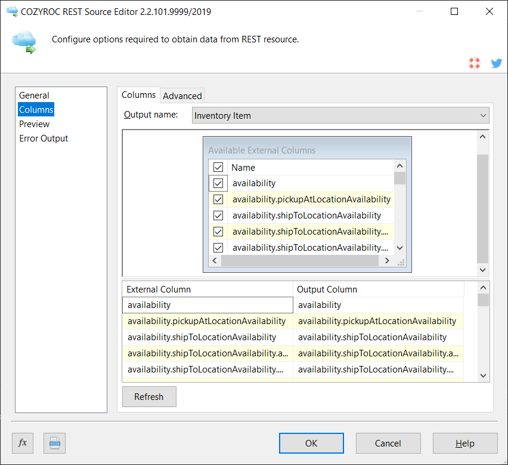
Task: Maximize the REST Source Editor window
Action: tap(454, 11)
